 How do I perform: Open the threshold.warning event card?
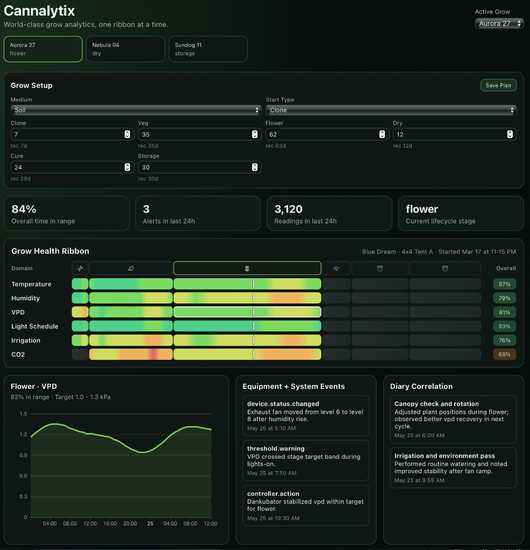point(306,460)
